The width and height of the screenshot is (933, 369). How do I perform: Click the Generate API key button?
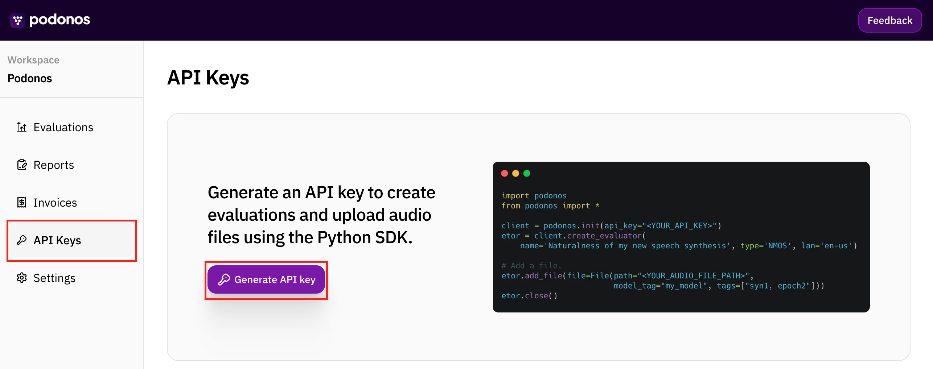point(266,279)
